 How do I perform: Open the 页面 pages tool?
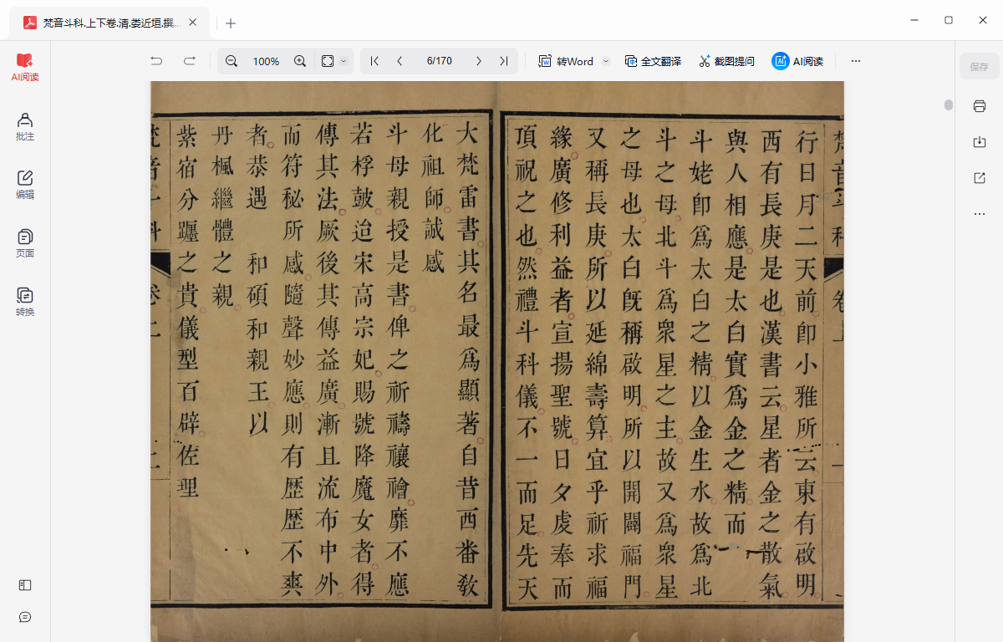pos(25,243)
